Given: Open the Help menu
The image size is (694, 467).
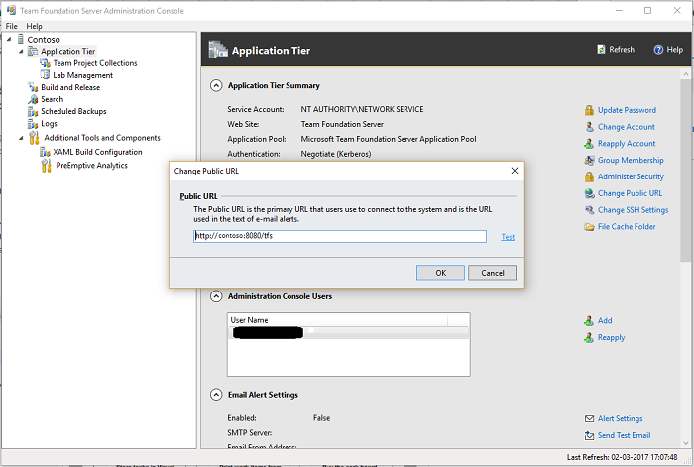Looking at the screenshot, I should (34, 26).
